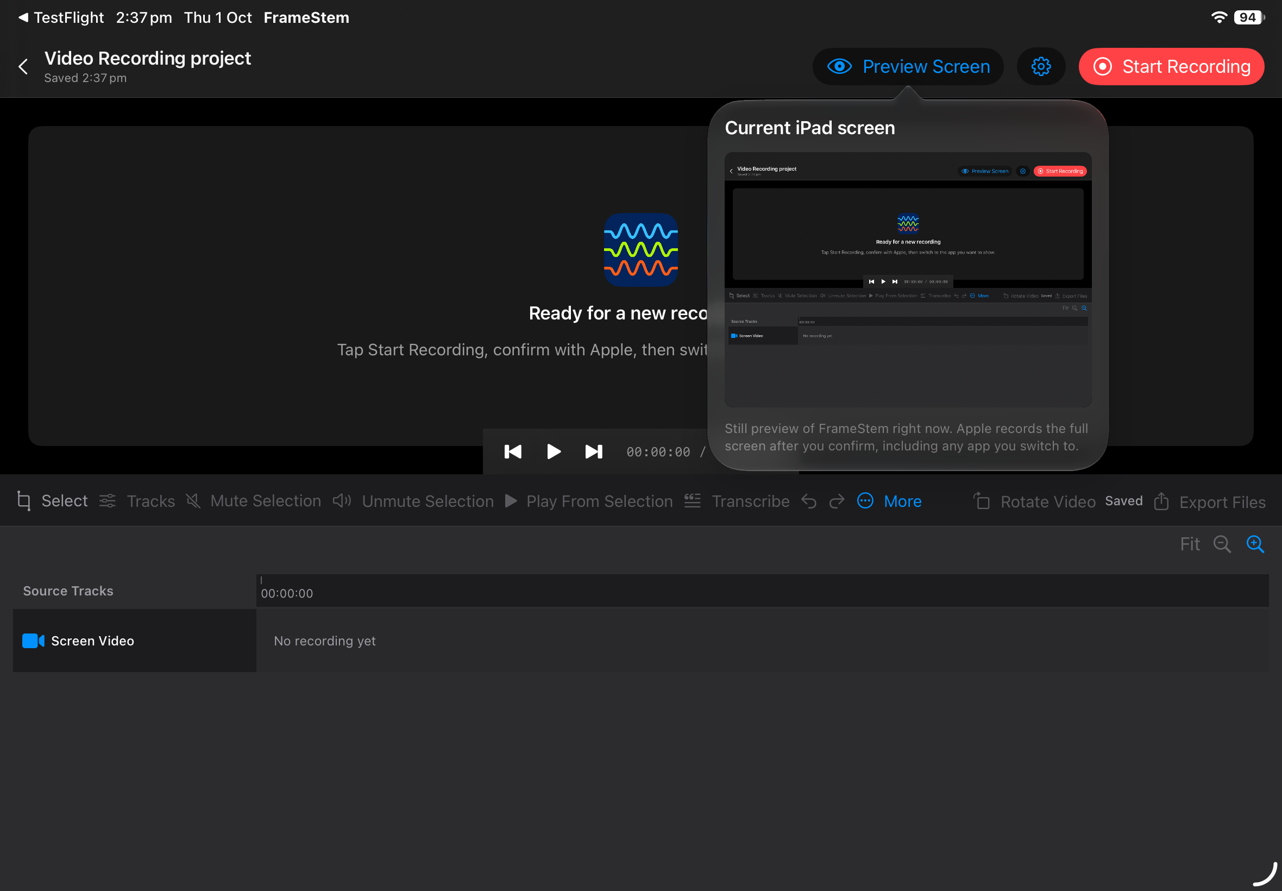The height and width of the screenshot is (891, 1282).
Task: Click the Current iPad screen heading
Action: tap(809, 128)
